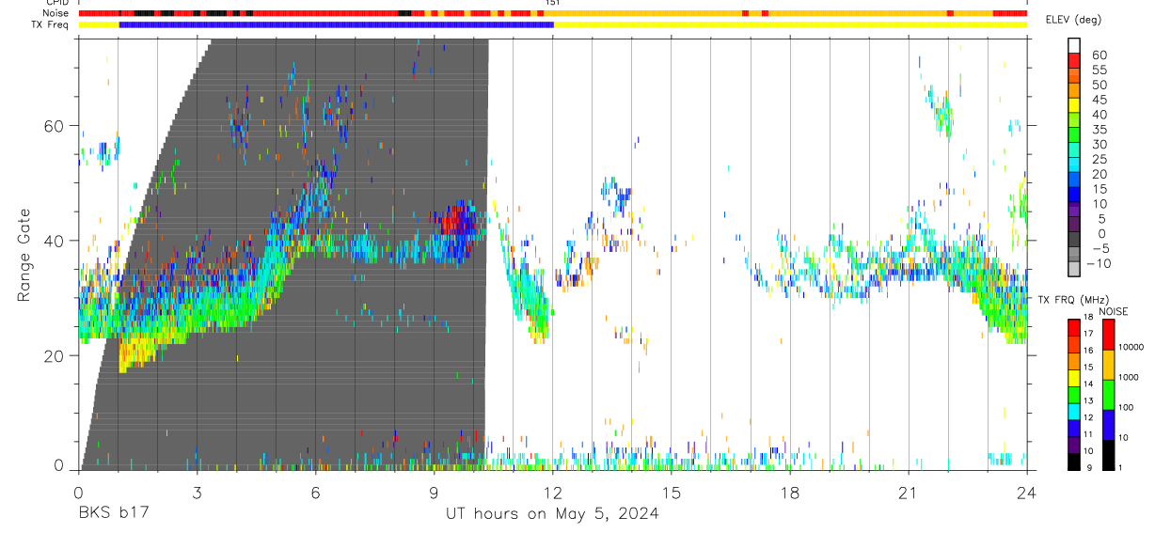This screenshot has height=533, width=1155.
Task: Click the 'BKS b17' radar label
Action: pos(114,513)
